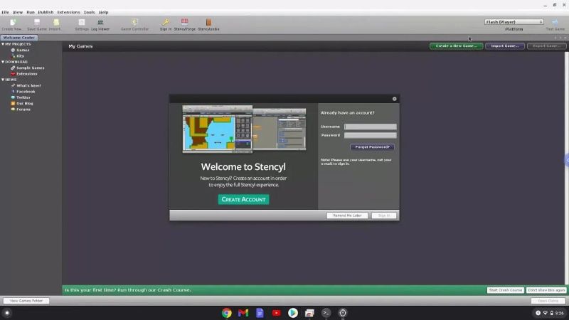The width and height of the screenshot is (569, 320).
Task: Click Remind Me Later button
Action: [x=347, y=215]
